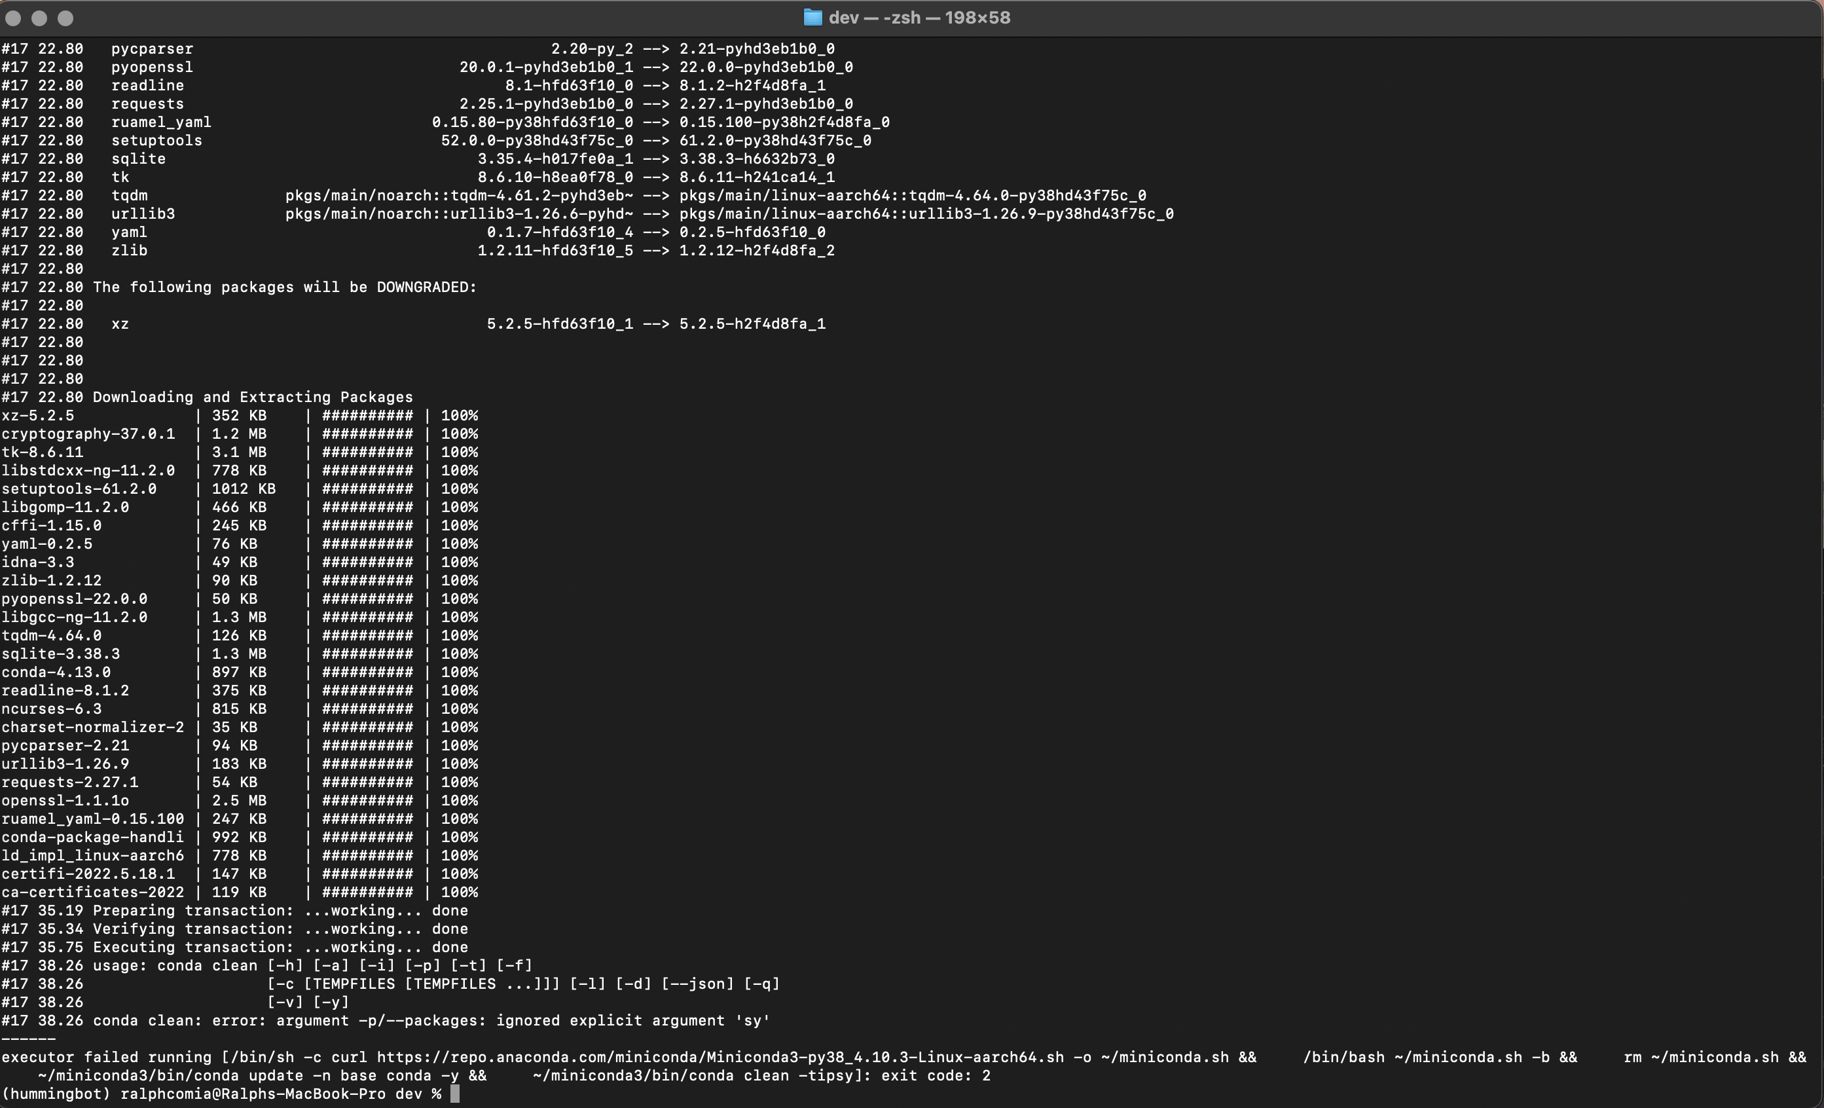Screen dimensions: 1824x1108
Task: Click the progress bar of openssl-1.1.1o
Action: coord(367,801)
